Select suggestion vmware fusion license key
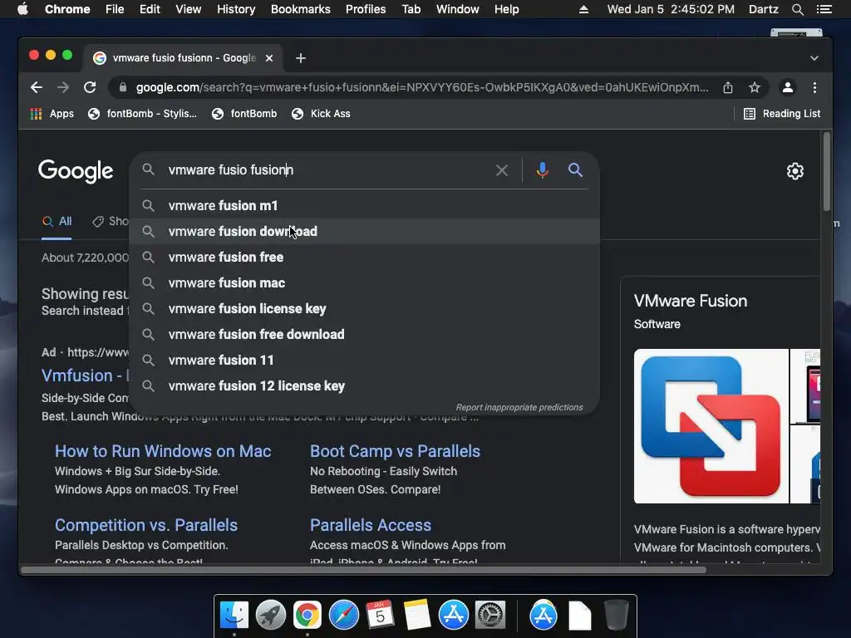 pos(365,309)
